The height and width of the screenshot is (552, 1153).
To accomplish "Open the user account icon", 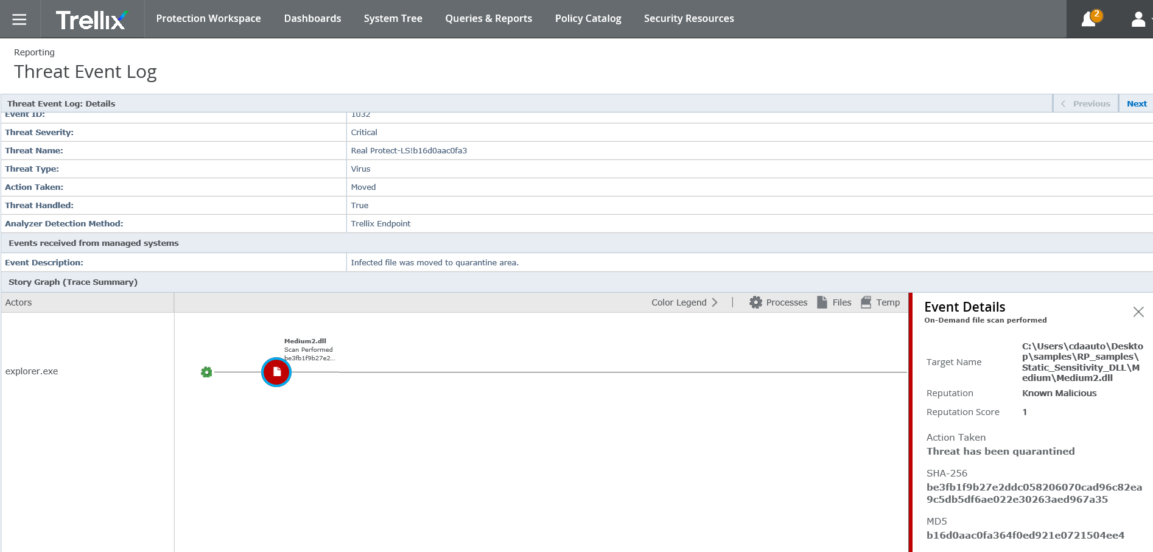I will [1138, 19].
